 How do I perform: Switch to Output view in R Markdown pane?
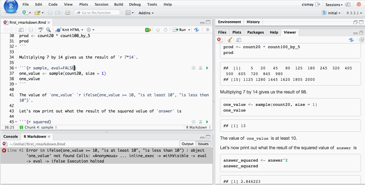point(187,144)
